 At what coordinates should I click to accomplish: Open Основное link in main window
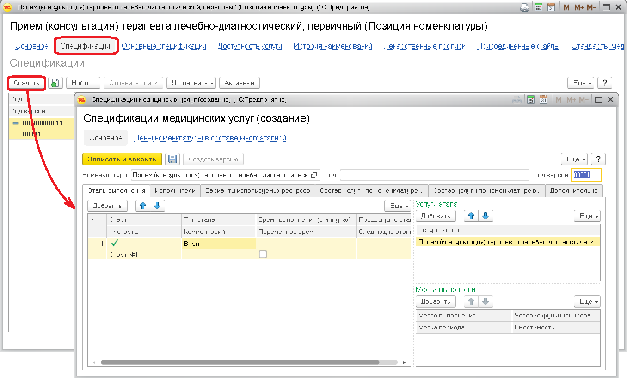coord(32,46)
